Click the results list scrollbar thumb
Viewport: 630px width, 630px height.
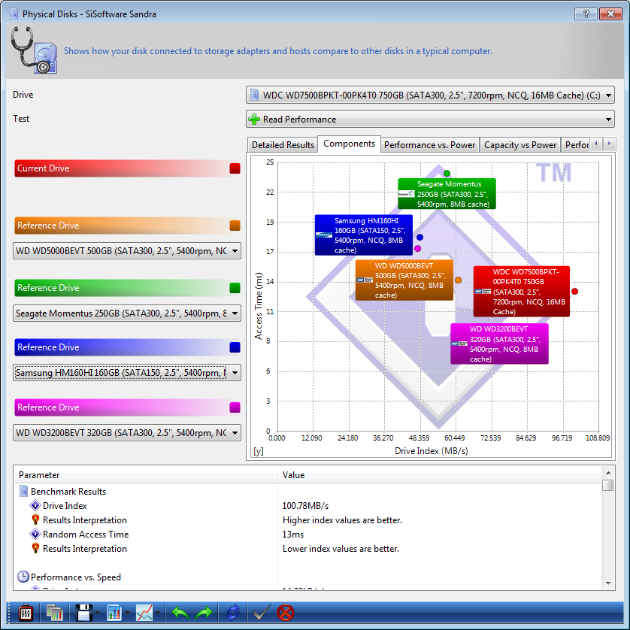[x=608, y=485]
